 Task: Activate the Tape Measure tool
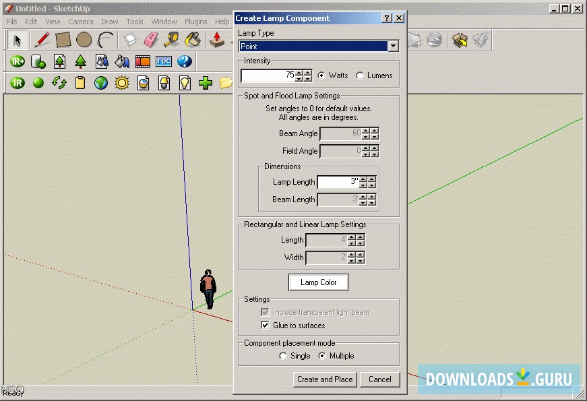pos(172,40)
